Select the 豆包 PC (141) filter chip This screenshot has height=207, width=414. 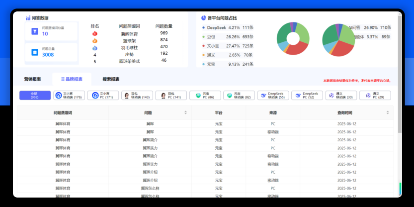(171, 96)
